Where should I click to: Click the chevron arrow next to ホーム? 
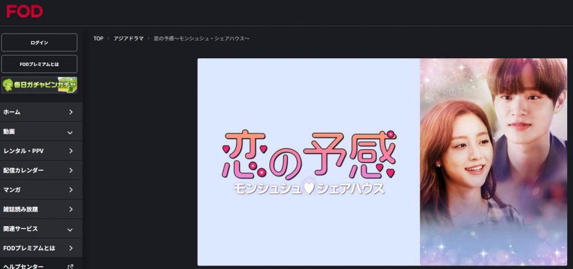71,112
